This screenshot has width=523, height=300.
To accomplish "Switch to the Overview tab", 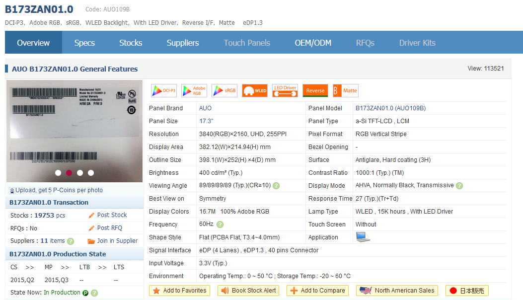I will coord(33,43).
